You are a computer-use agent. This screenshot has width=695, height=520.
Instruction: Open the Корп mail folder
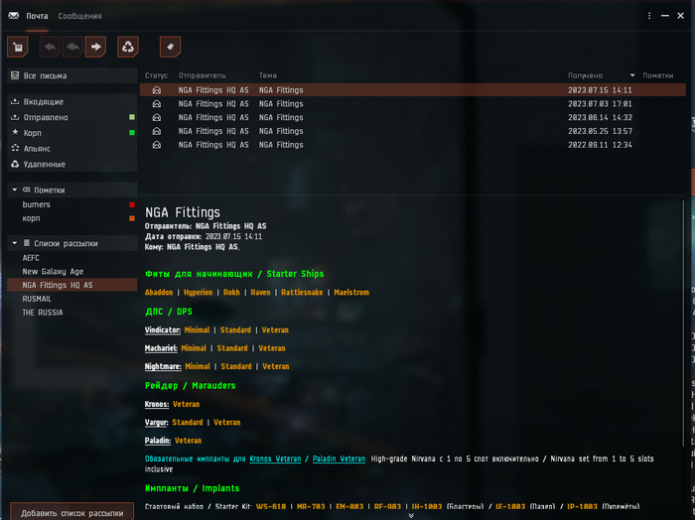tap(72, 133)
